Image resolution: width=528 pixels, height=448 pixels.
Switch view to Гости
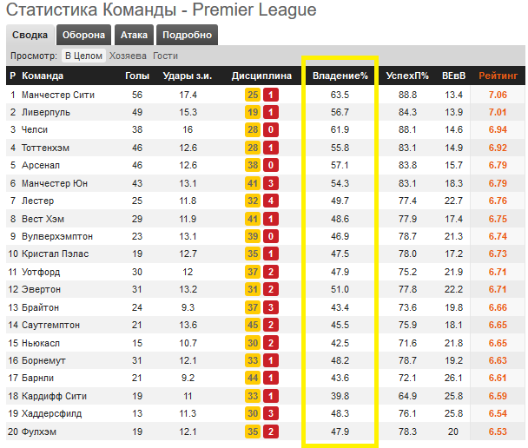click(165, 56)
